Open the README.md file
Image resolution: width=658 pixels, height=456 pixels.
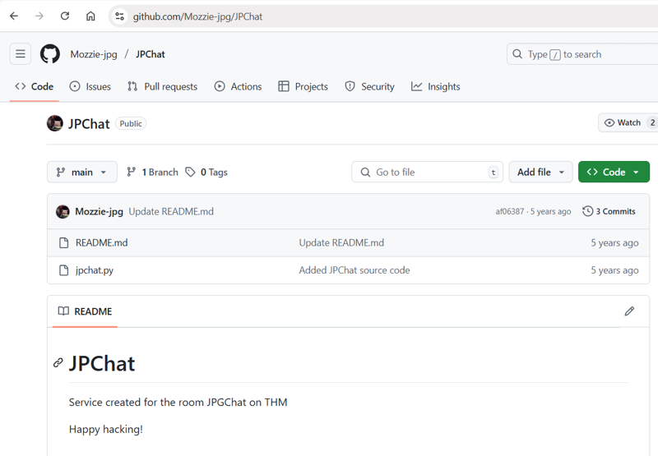pyautogui.click(x=101, y=243)
